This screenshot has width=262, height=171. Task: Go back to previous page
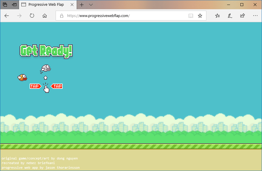click(x=7, y=16)
